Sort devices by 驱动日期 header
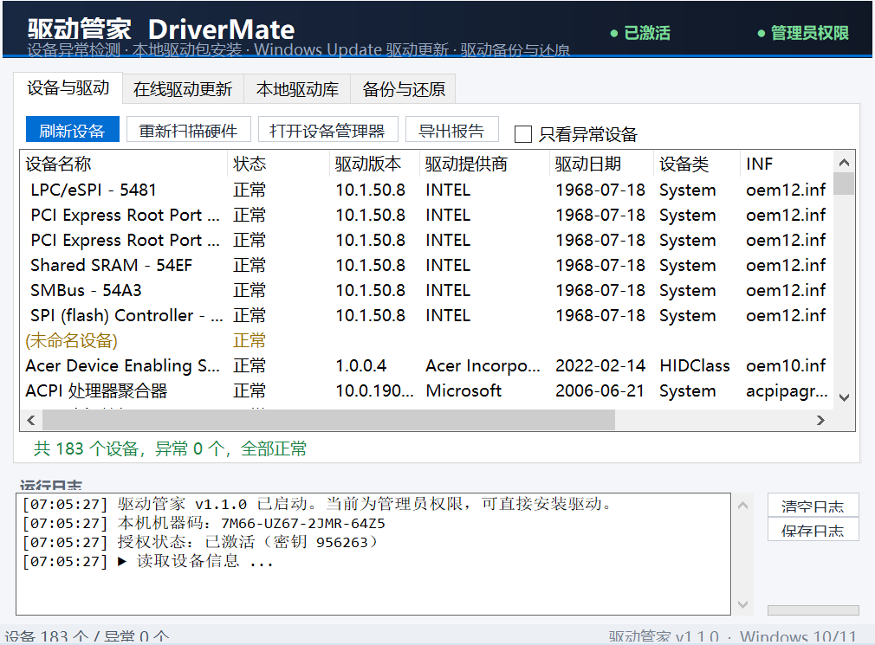Viewport: 875px width, 645px height. [602, 164]
